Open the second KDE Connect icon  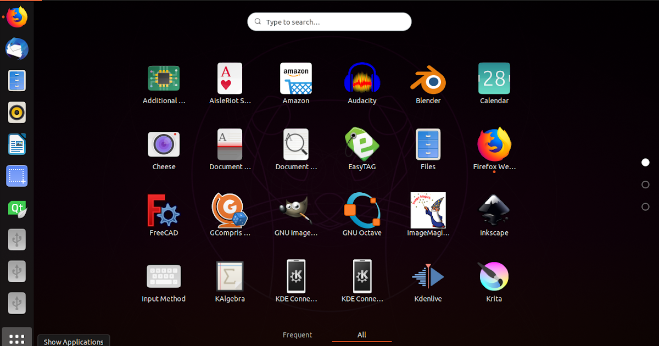362,276
